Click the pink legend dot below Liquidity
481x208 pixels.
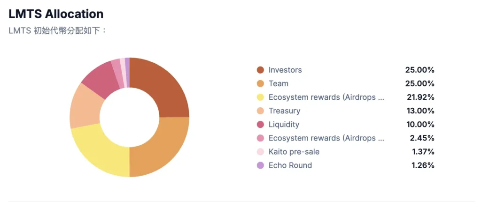[260, 138]
